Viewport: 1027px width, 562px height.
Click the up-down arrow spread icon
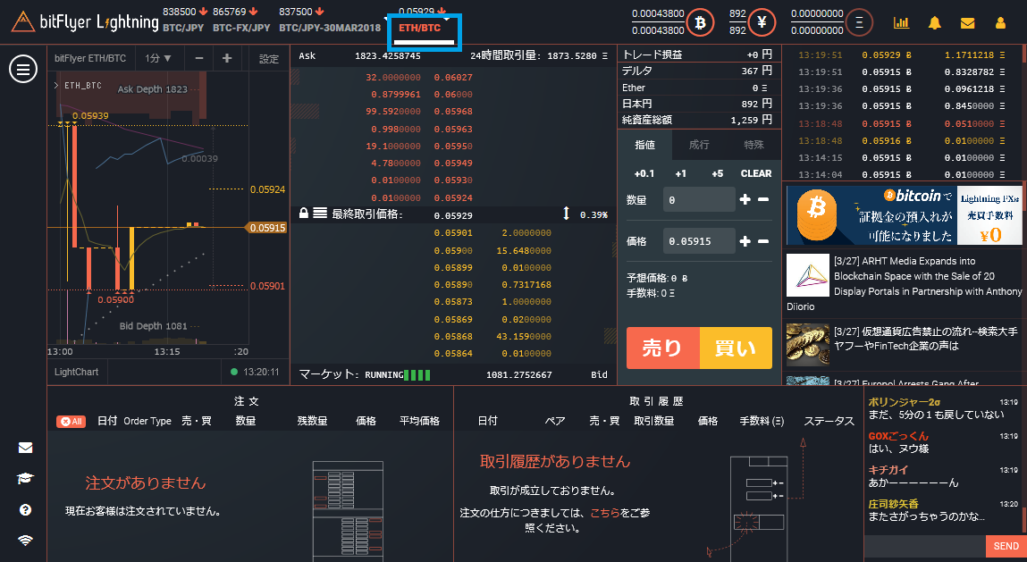coord(566,214)
